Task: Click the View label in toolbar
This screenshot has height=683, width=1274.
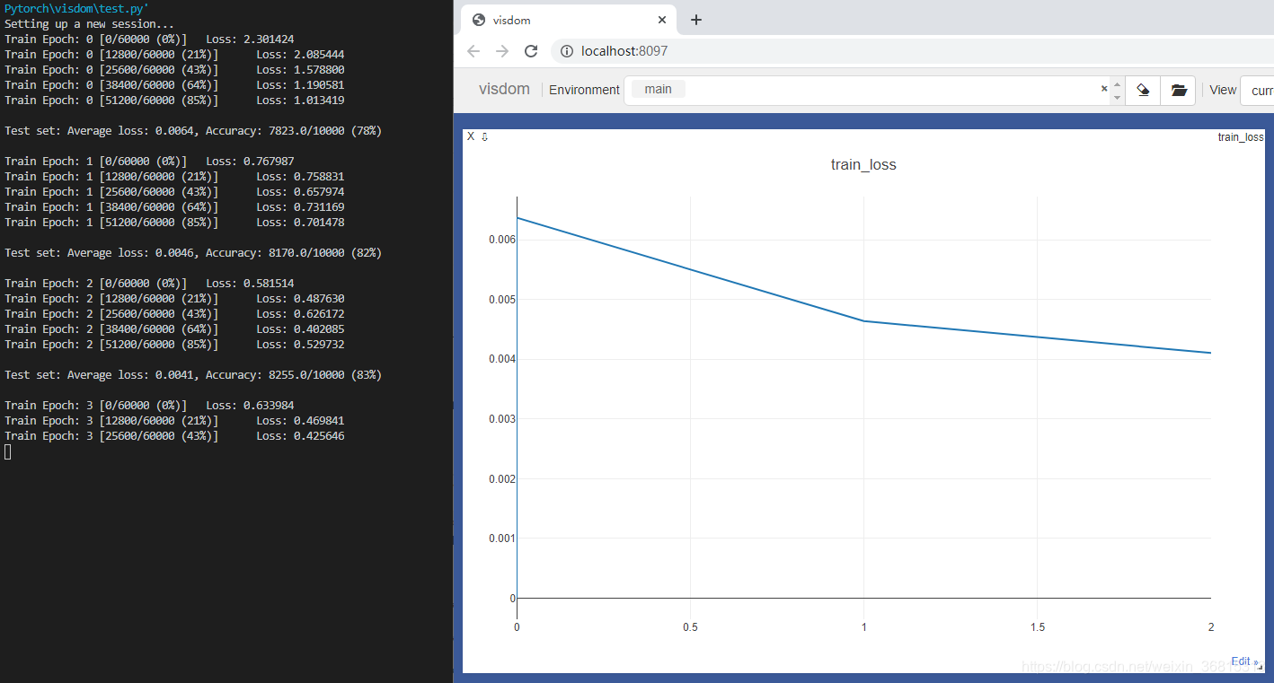Action: click(1223, 90)
